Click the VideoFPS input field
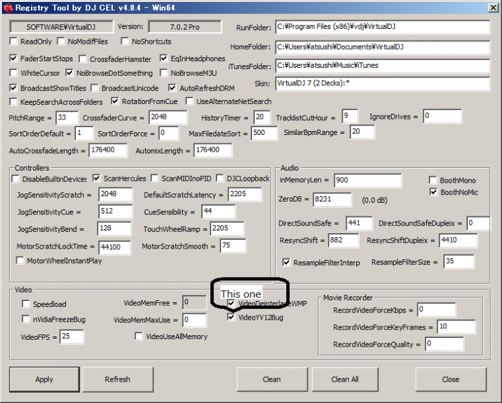The image size is (502, 403). point(72,337)
